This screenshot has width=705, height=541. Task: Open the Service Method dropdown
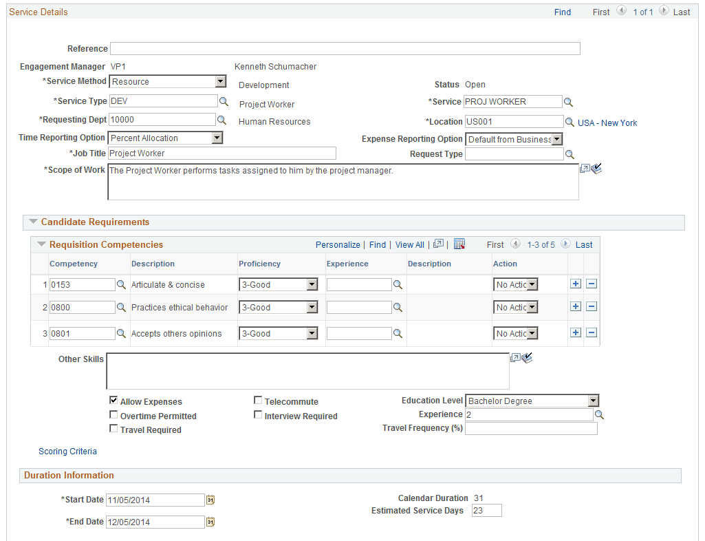click(x=221, y=81)
